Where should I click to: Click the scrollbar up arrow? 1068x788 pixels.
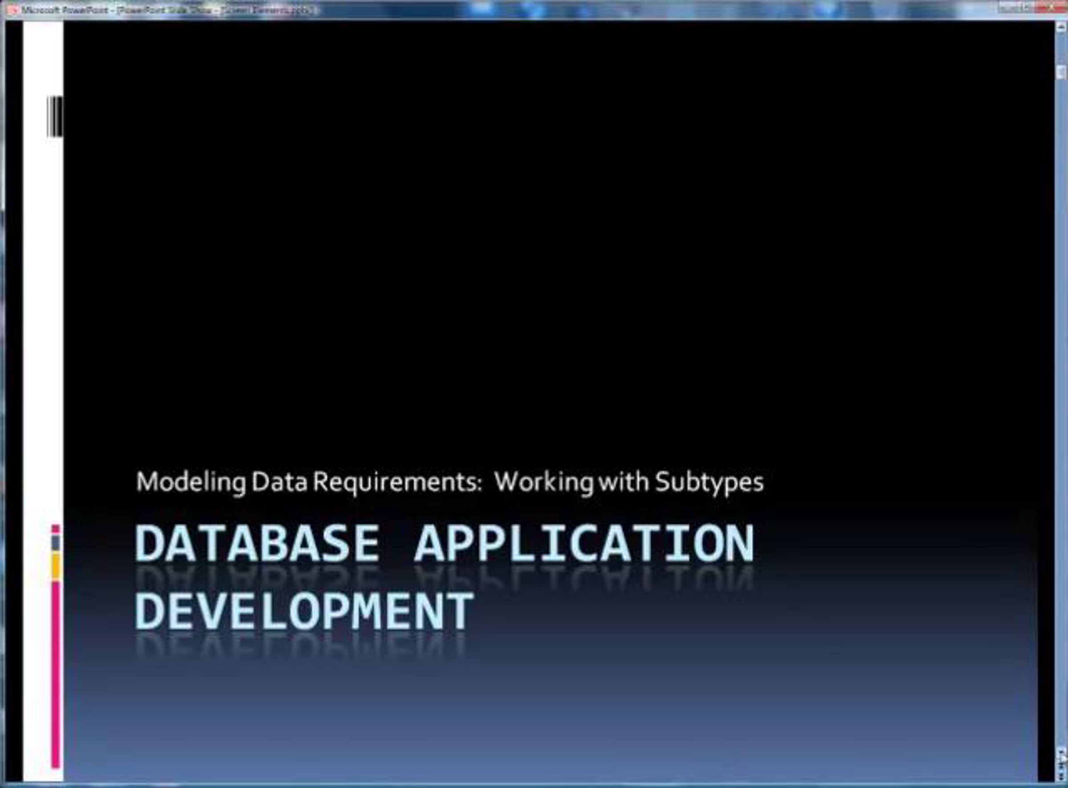pos(1061,28)
